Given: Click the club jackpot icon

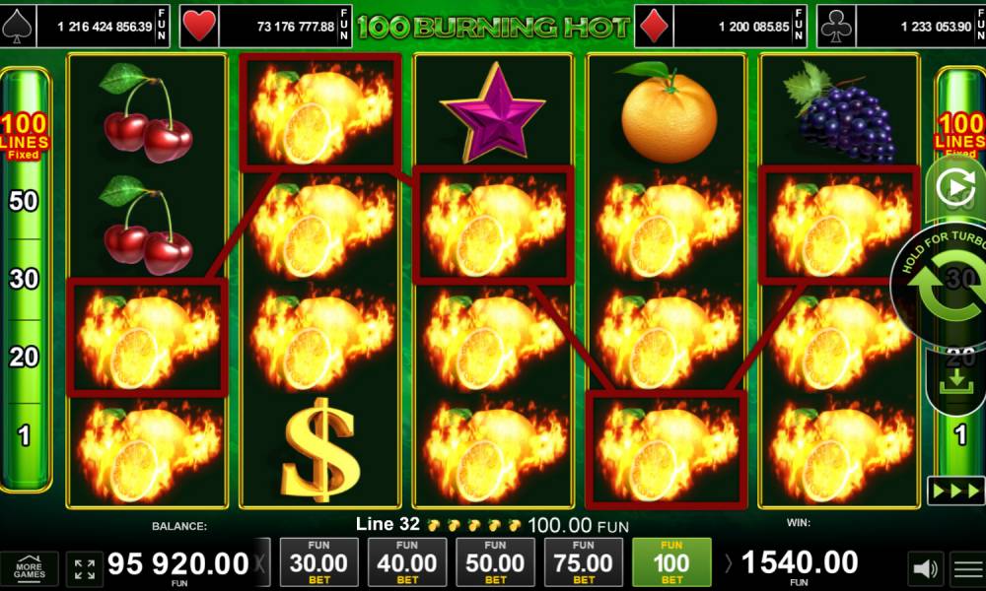Looking at the screenshot, I should pos(836,27).
